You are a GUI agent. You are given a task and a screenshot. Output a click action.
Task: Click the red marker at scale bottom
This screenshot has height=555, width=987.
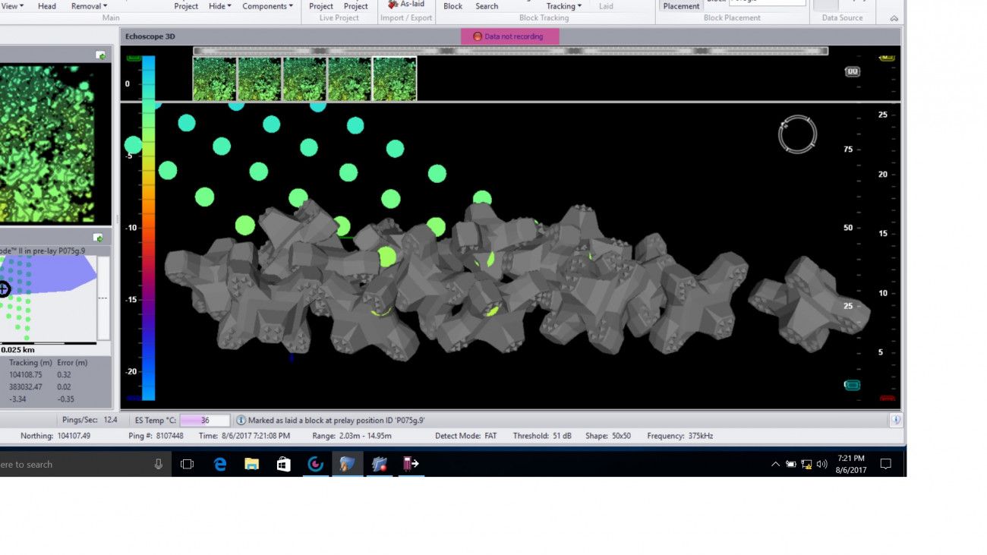point(887,398)
